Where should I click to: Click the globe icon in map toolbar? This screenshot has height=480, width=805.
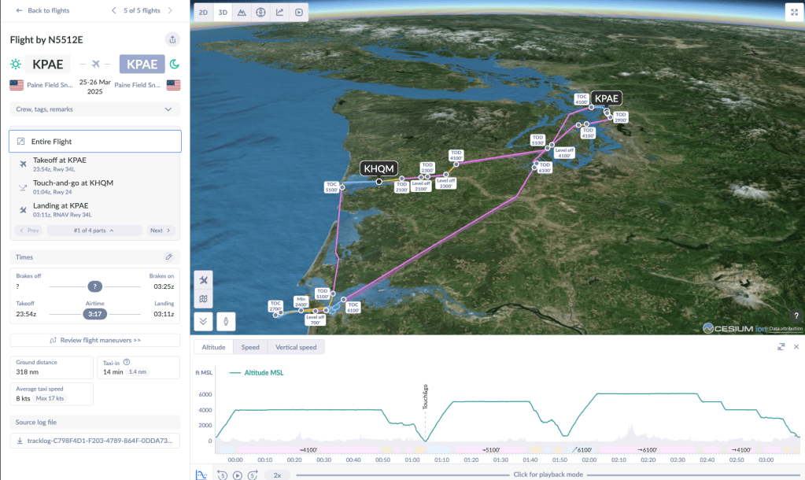tap(260, 13)
